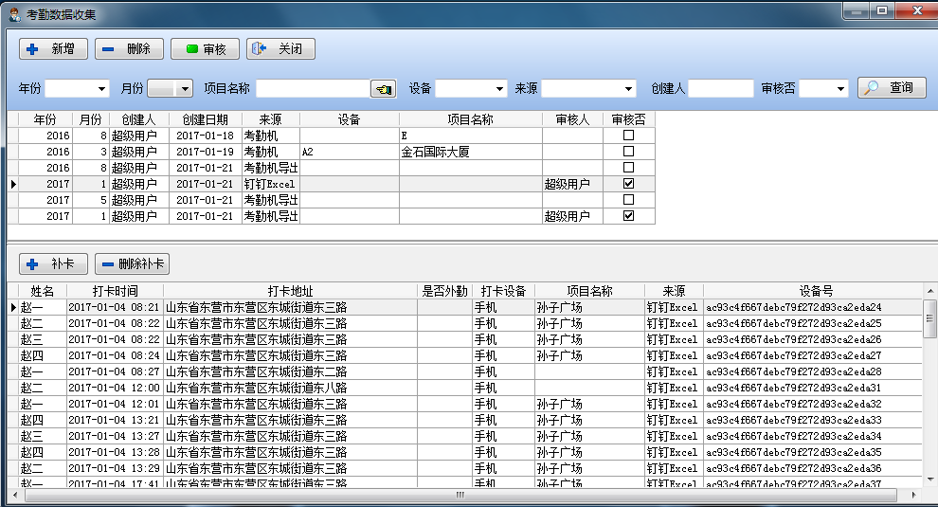Viewport: 938px width, 507px height.
Task: Click the 新增 plus icon button
Action: point(53,49)
